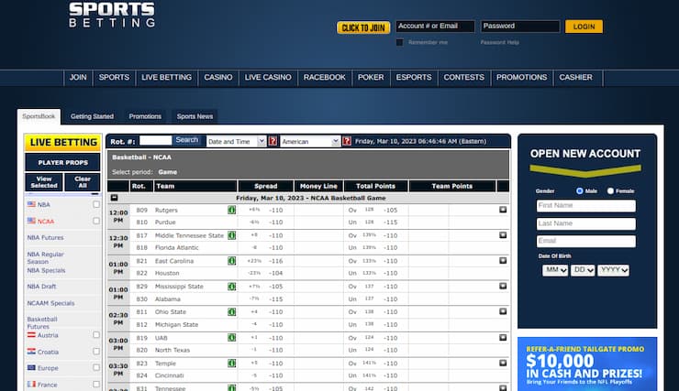Image resolution: width=679 pixels, height=391 pixels.
Task: Open the DD birth day dropdown
Action: (x=583, y=270)
